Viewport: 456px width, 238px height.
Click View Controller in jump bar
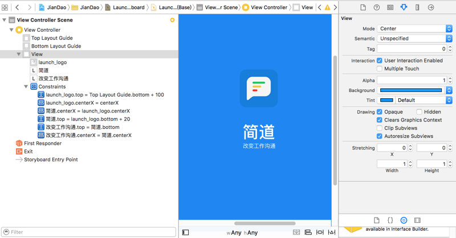(x=265, y=7)
